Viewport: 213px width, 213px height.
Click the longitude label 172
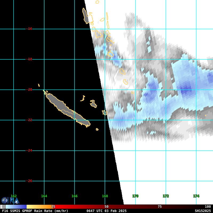[x=166, y=196]
